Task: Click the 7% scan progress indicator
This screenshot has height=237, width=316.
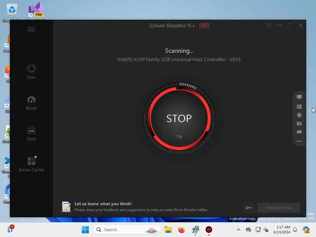Action: pos(179,137)
